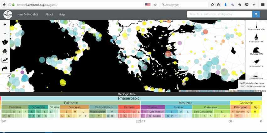Expand the Cenozoic era on timeline
Image resolution: width=267 pixels, height=133 pixels.
tap(246, 103)
